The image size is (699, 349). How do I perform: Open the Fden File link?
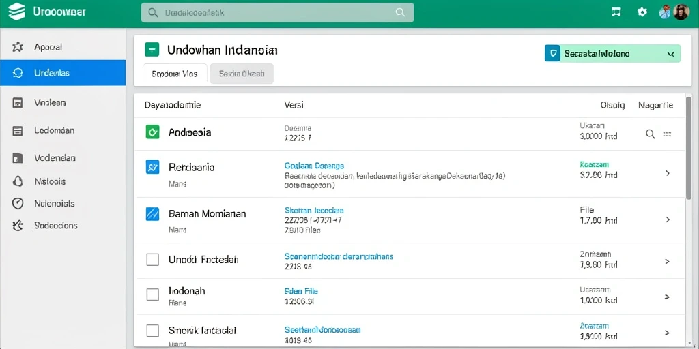tap(301, 291)
